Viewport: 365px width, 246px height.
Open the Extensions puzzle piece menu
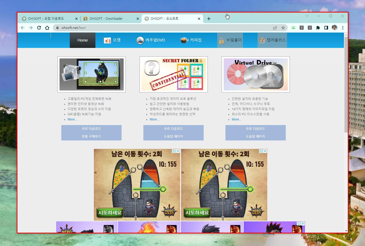pyautogui.click(x=318, y=28)
